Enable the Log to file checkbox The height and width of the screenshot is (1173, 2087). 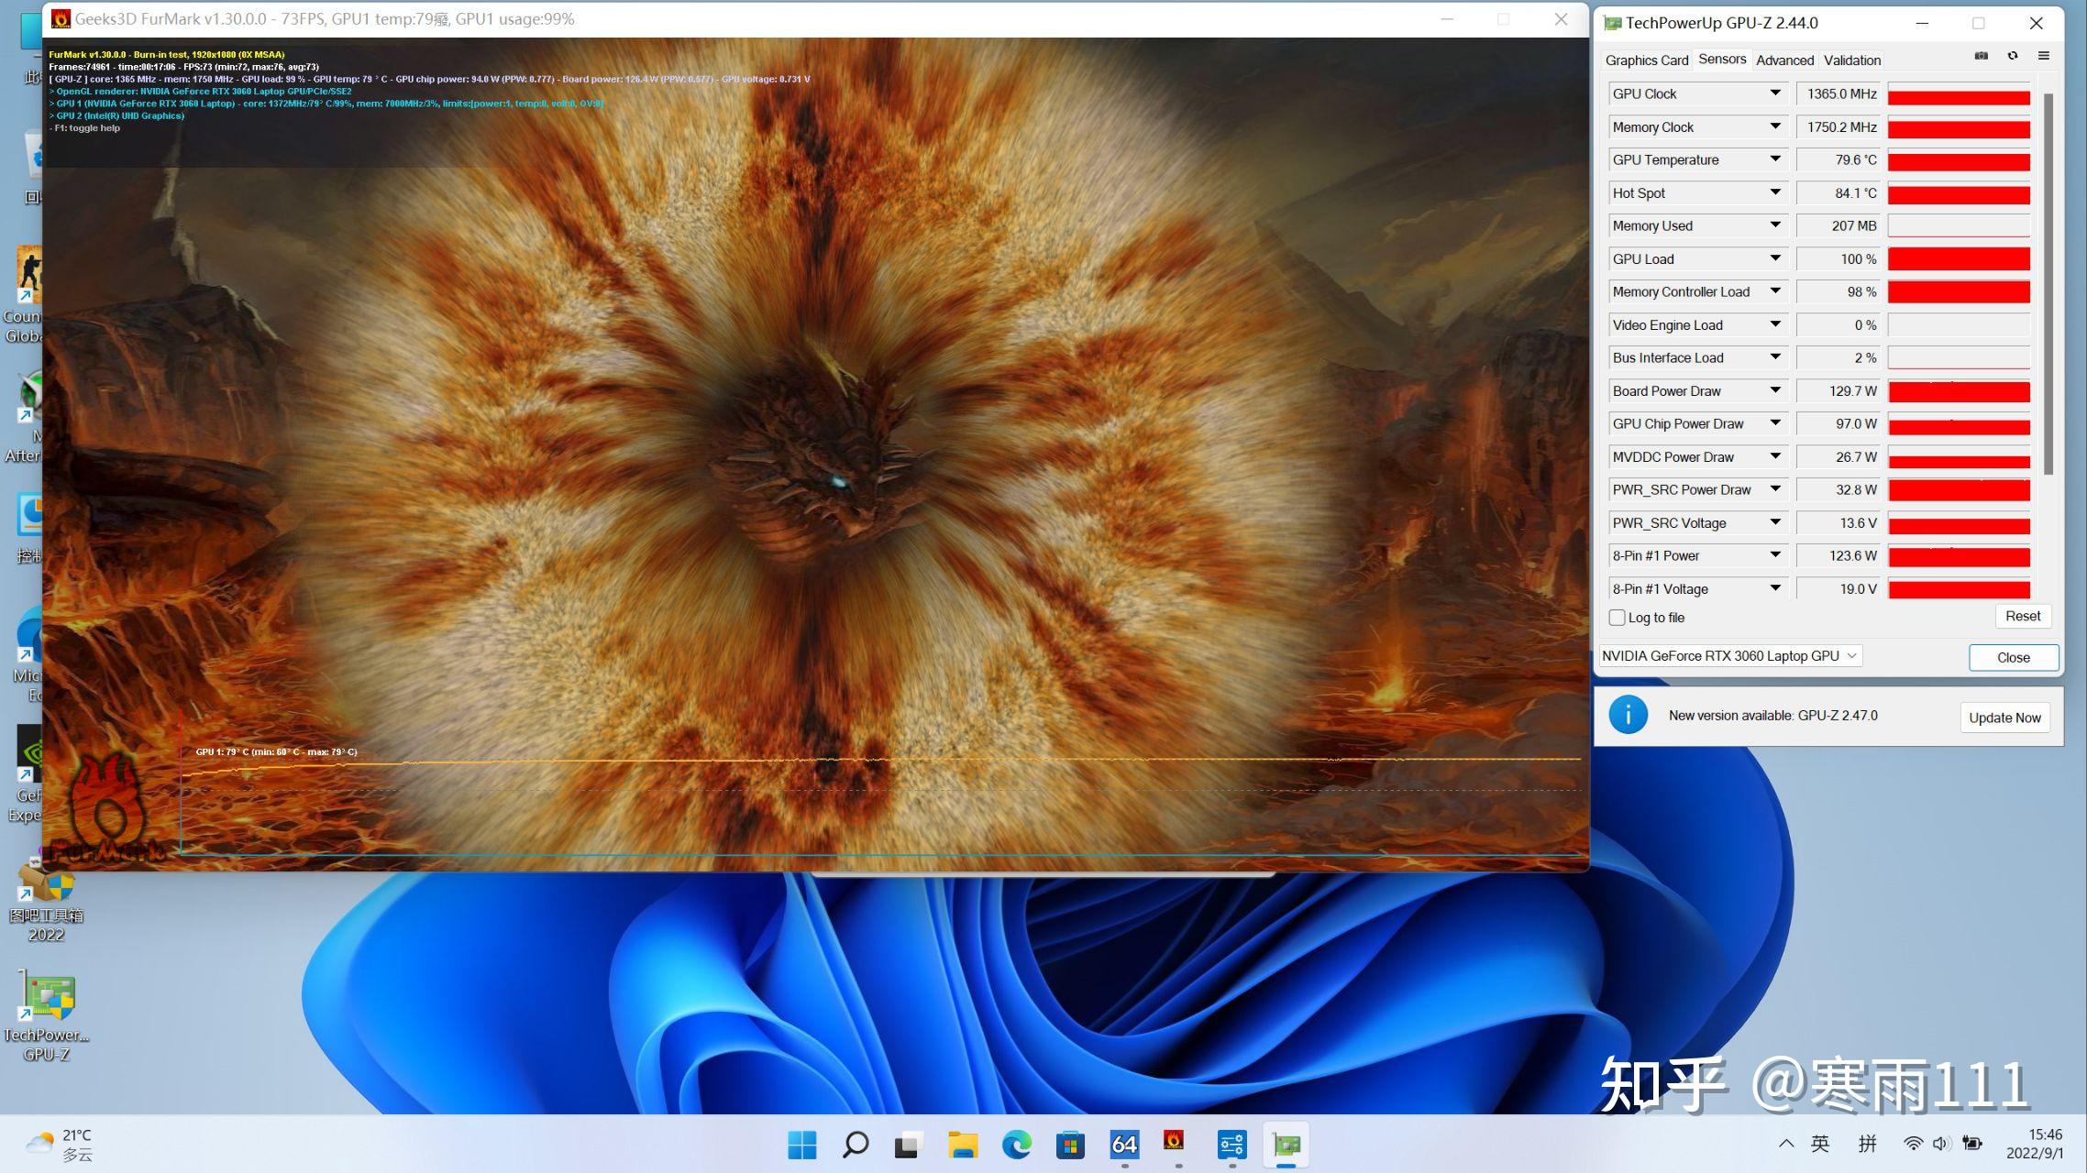(x=1618, y=618)
